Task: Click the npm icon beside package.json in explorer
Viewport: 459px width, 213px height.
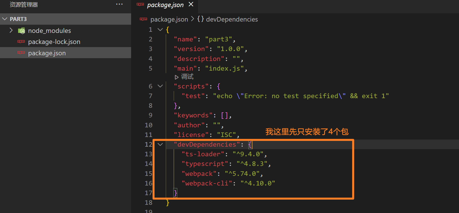Action: pos(21,53)
